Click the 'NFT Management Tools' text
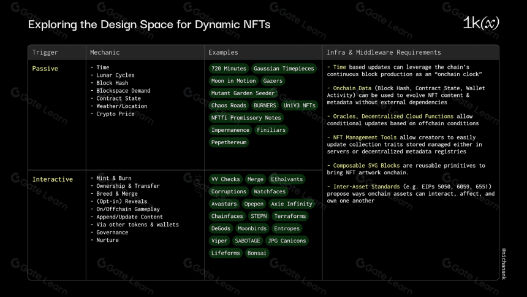527x297 pixels. 365,137
